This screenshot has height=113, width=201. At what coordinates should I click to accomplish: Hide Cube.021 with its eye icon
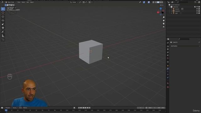pyautogui.click(x=197, y=11)
